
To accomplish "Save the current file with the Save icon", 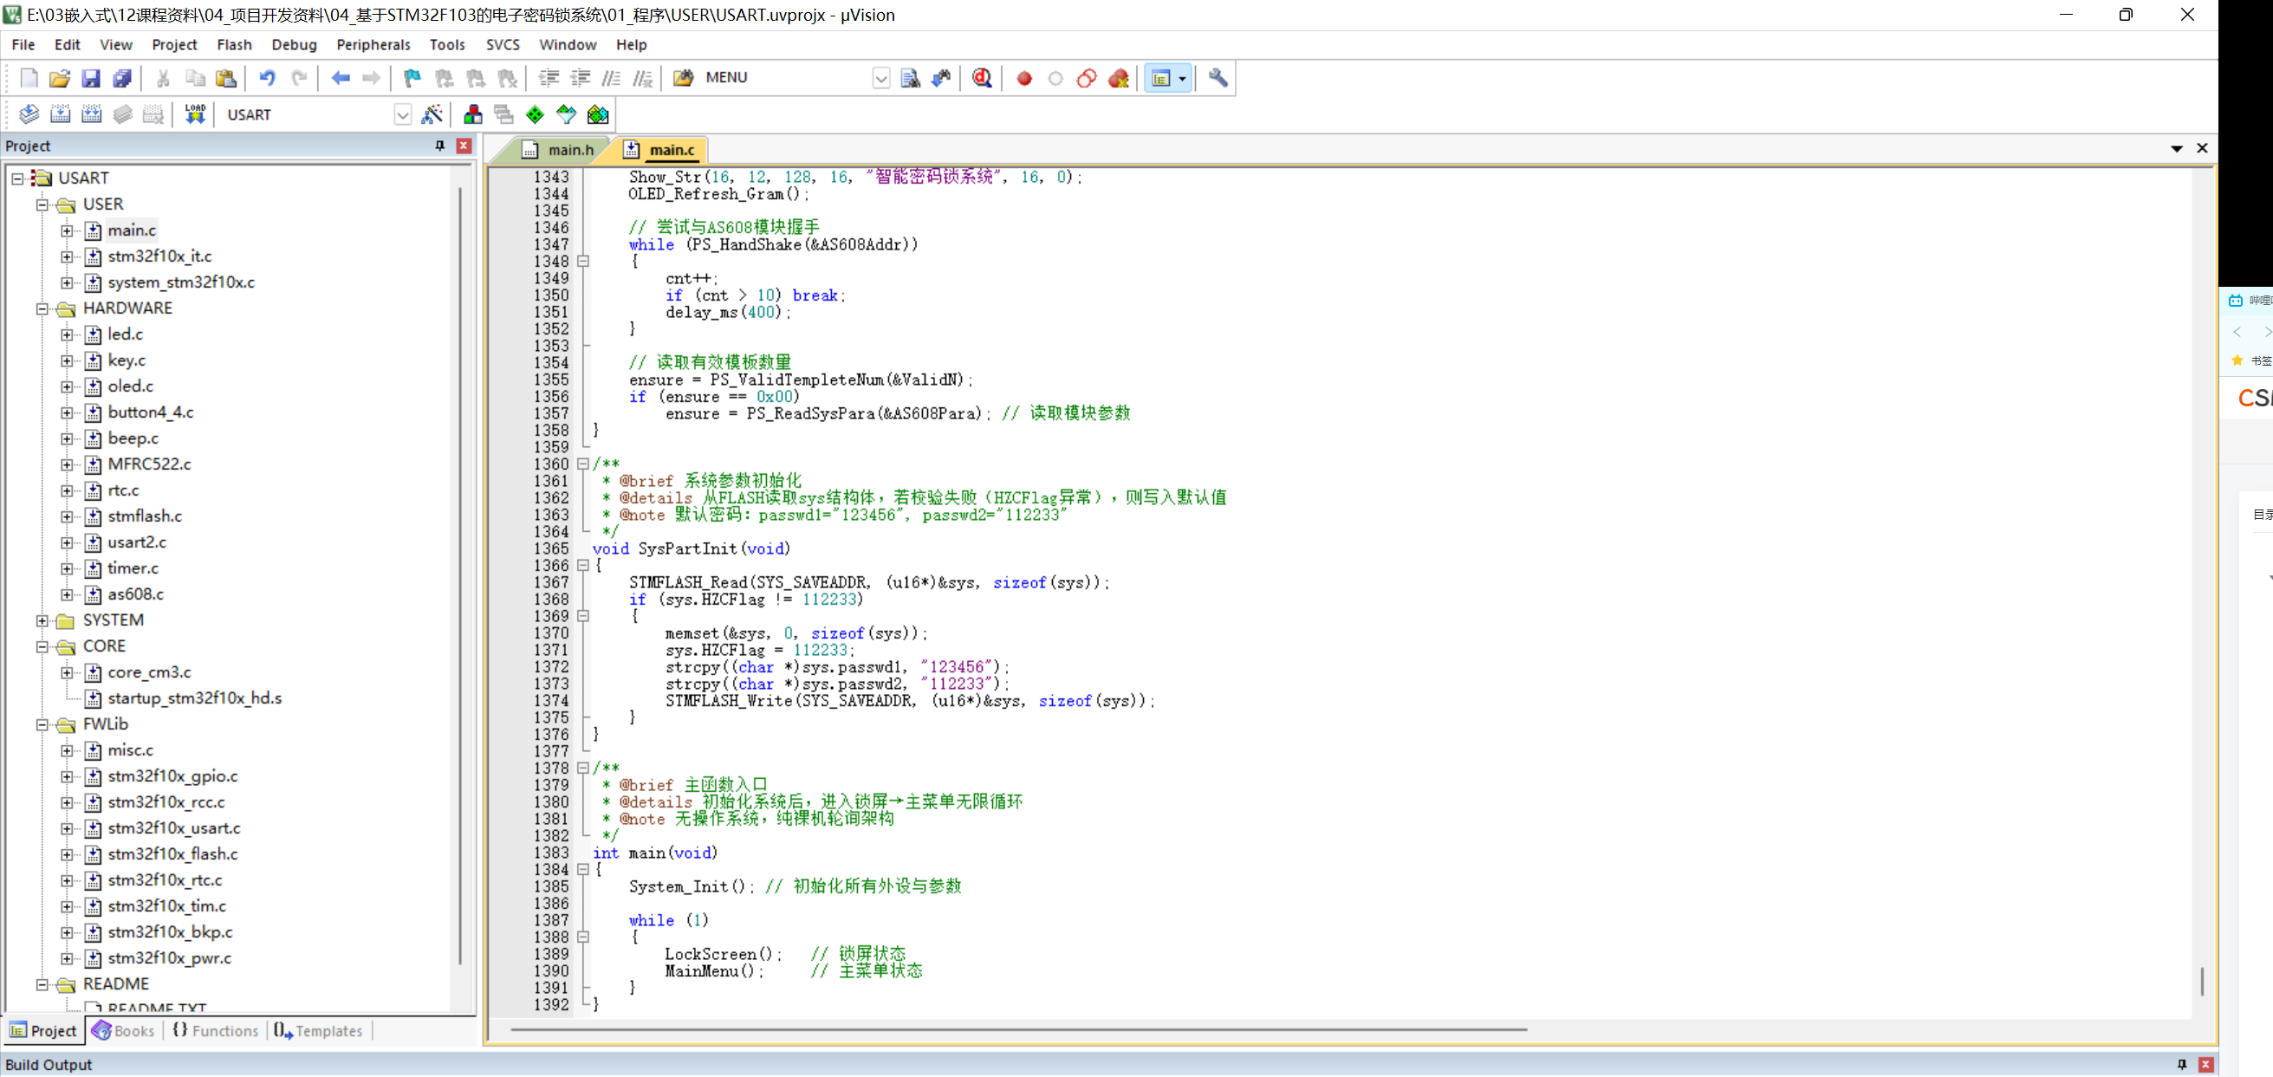I will 91,79.
